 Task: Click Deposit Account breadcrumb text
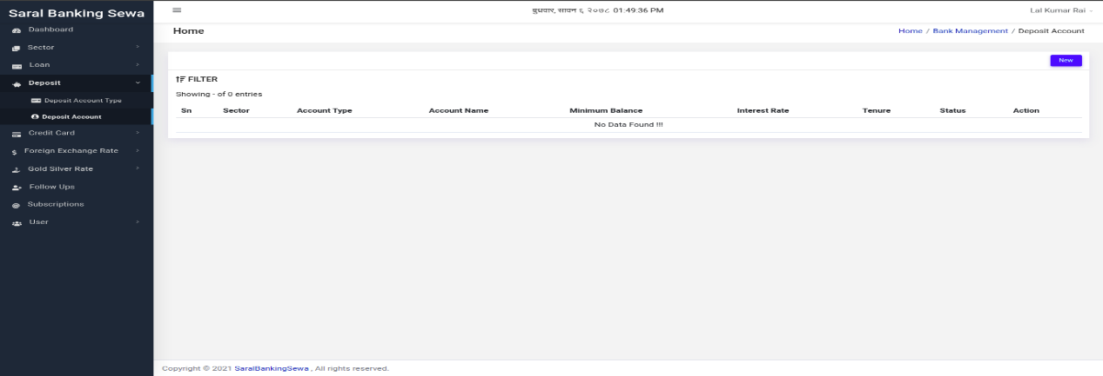[1052, 30]
